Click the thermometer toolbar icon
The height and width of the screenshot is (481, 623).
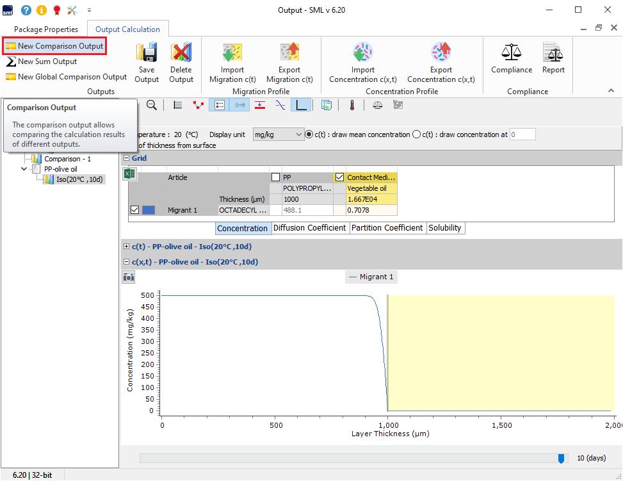[x=352, y=105]
